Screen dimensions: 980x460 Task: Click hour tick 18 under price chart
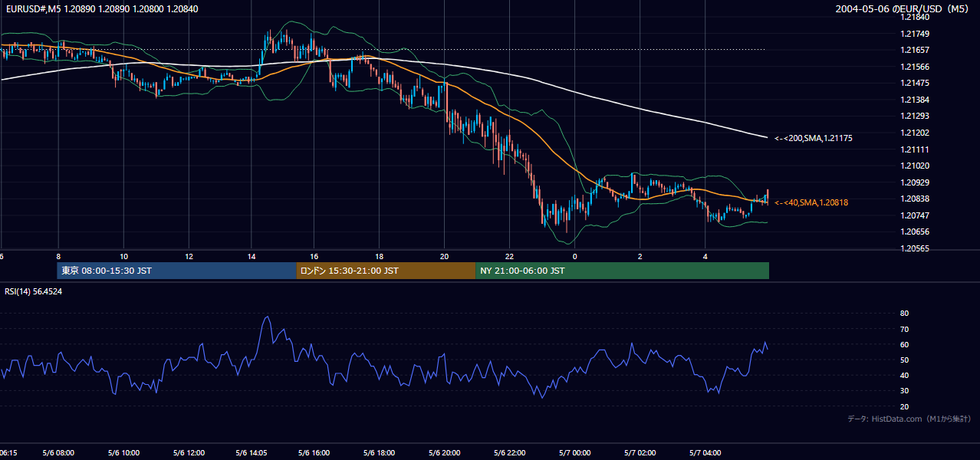pos(379,256)
